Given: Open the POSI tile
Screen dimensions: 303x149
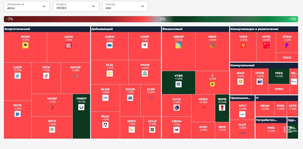Looking at the screenshot, I should [x=280, y=109].
